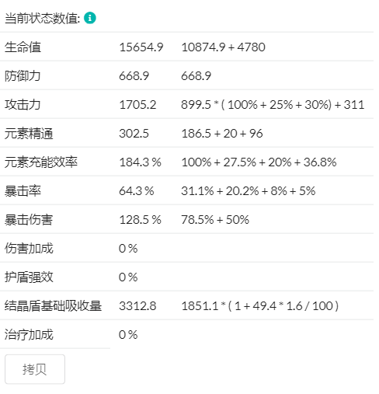This screenshot has width=379, height=394.
Task: Click the teal info icon beside 当前状态数值
Action: [90, 18]
